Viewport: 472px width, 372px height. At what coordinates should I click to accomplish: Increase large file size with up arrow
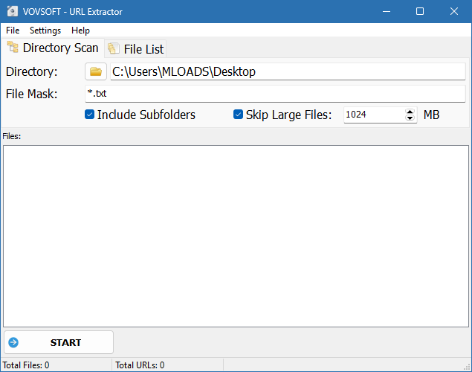[410, 112]
